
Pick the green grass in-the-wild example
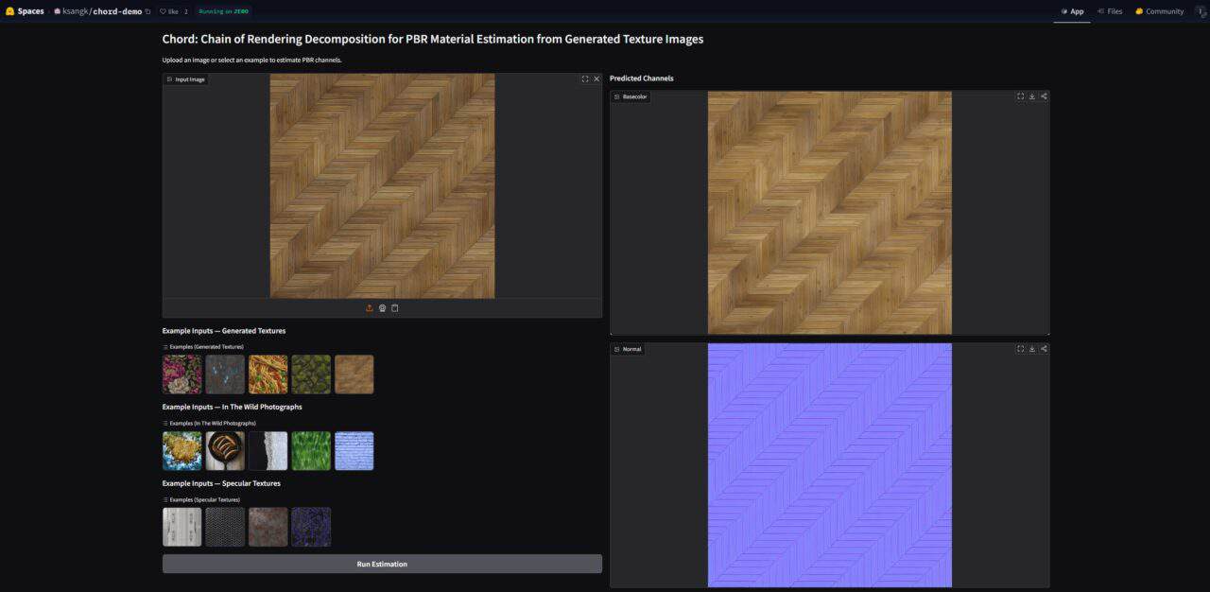click(x=311, y=451)
